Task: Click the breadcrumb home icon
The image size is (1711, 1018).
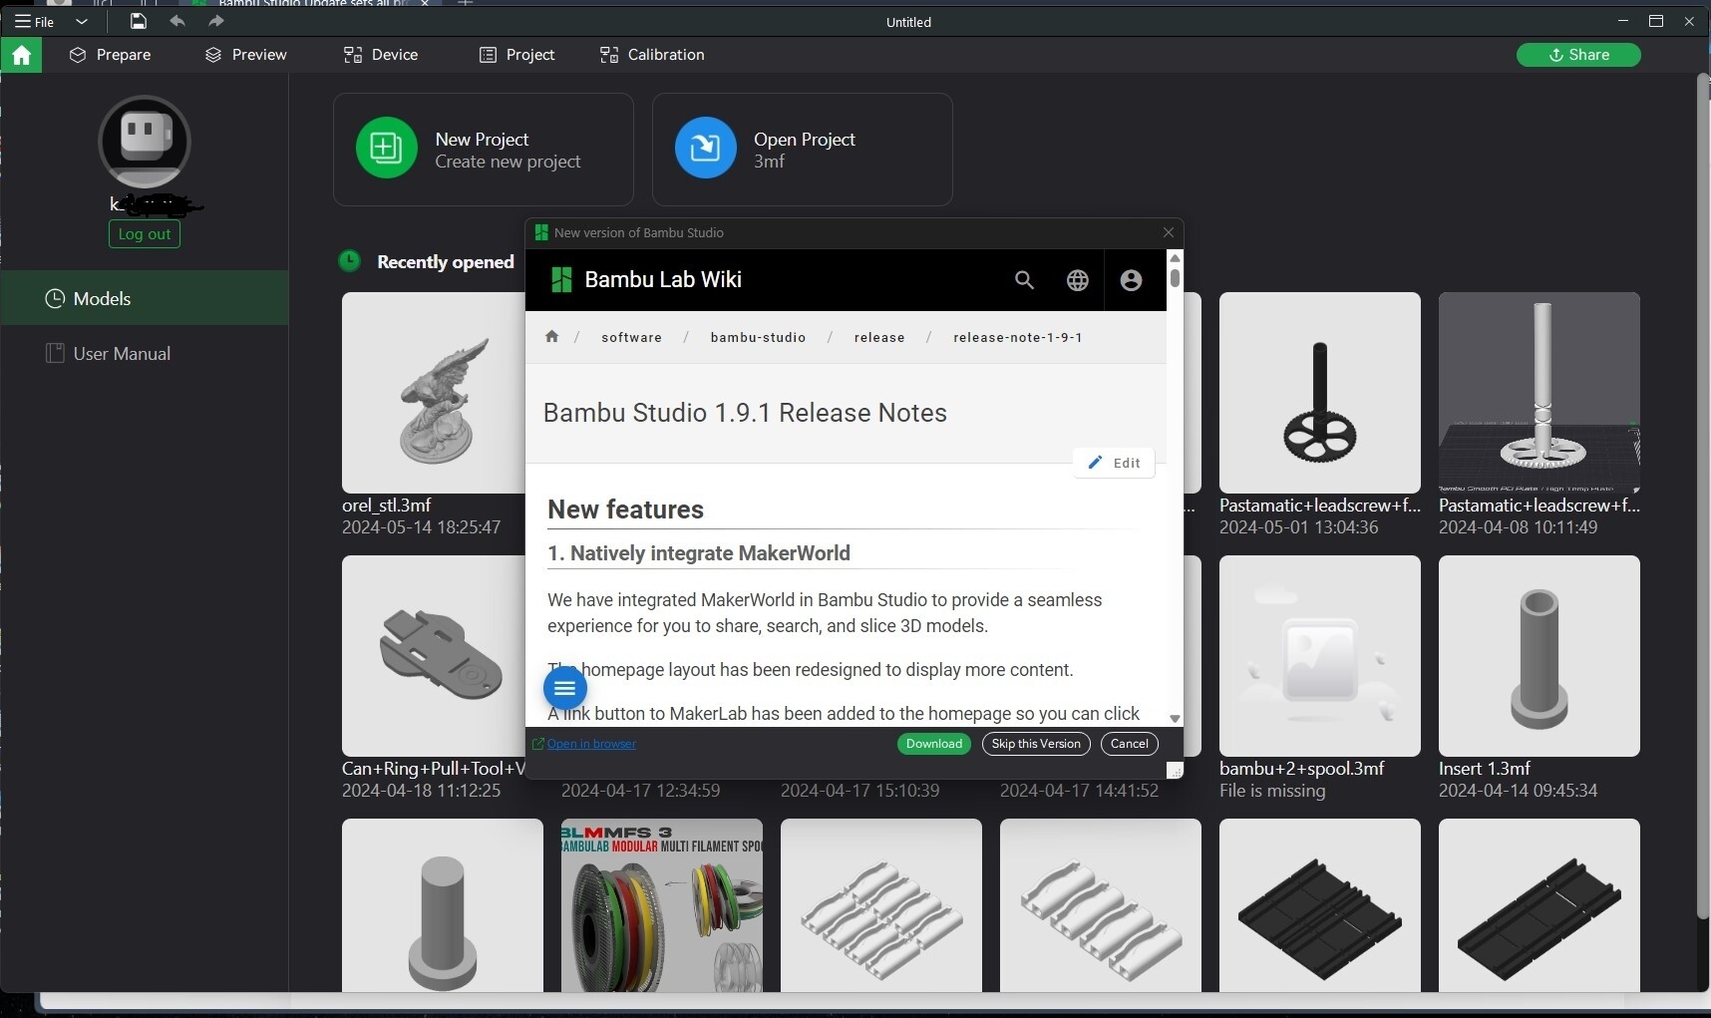Action: tap(551, 337)
